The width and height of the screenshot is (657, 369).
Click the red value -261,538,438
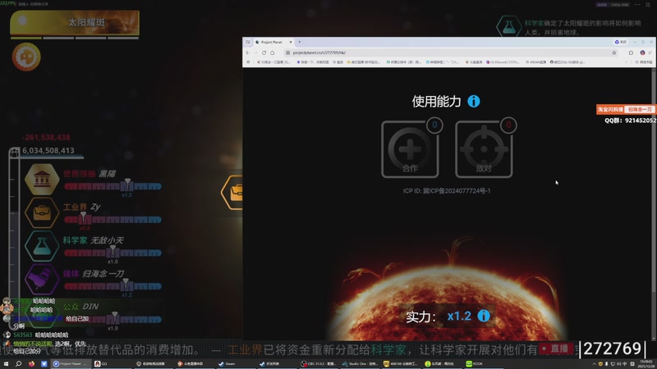(x=47, y=137)
